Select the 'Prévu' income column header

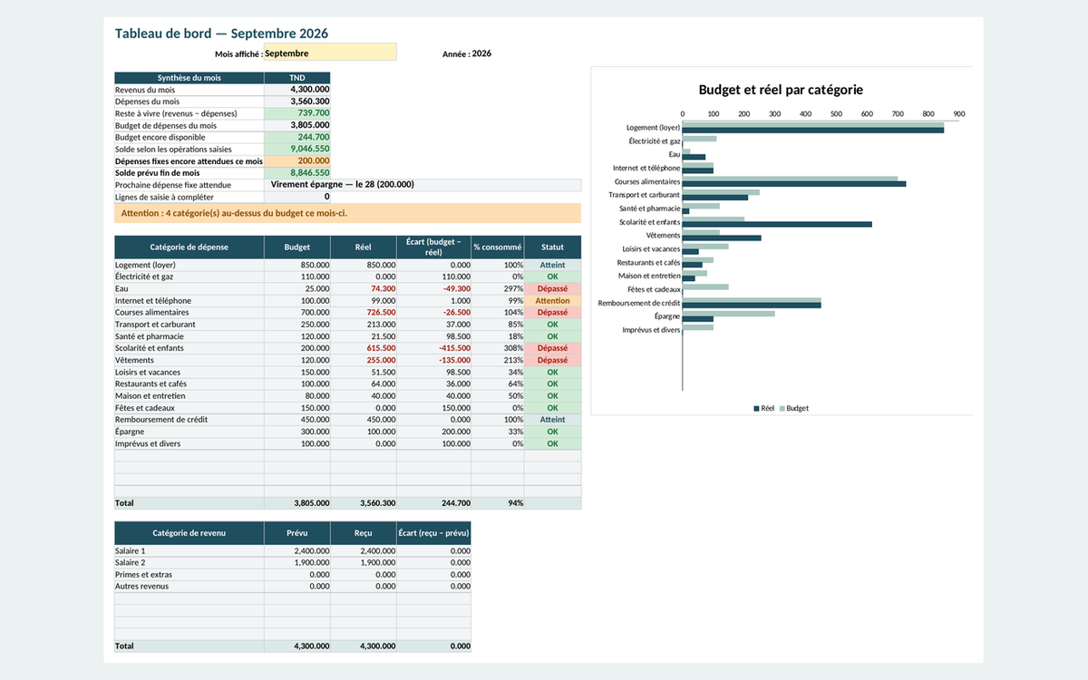point(297,532)
